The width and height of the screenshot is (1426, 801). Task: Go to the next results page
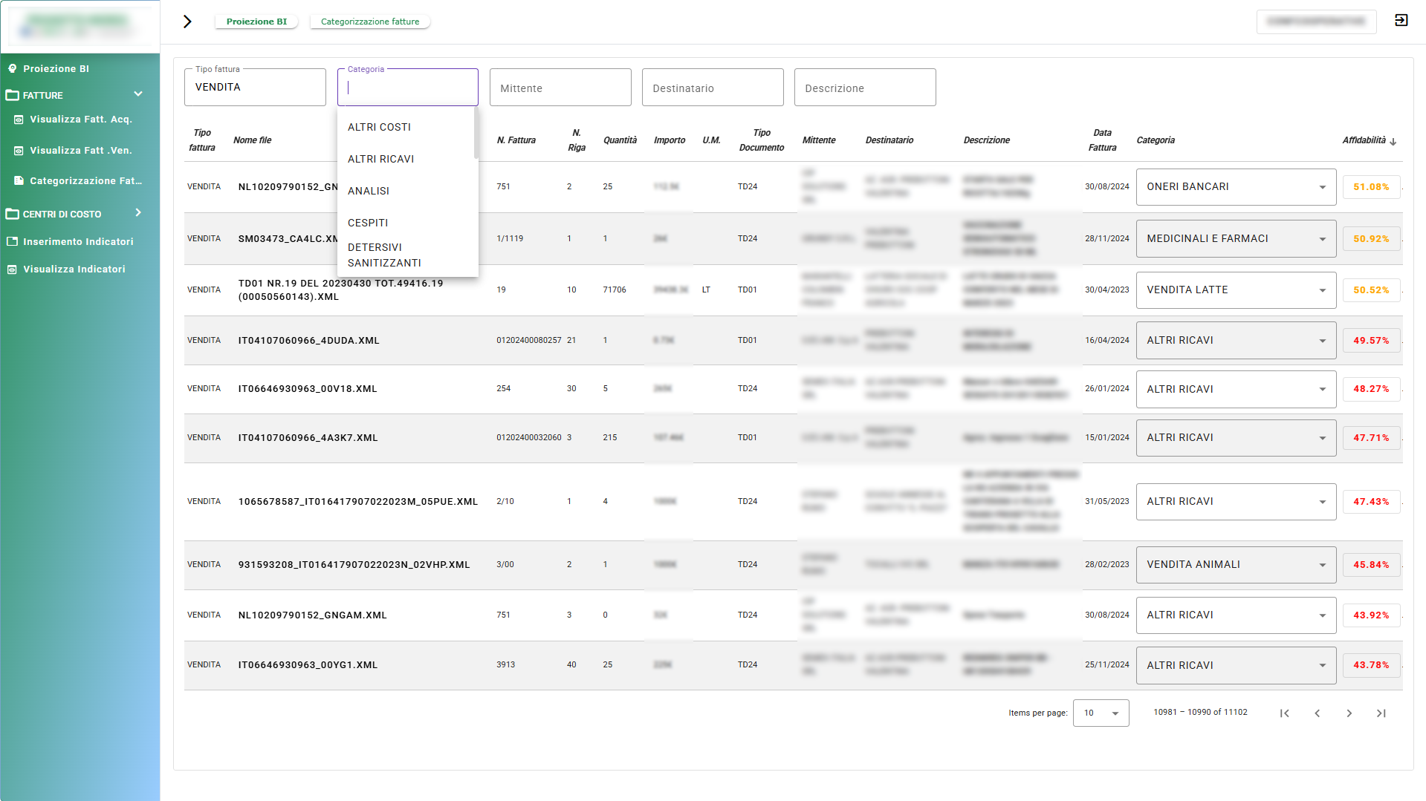[x=1349, y=713]
